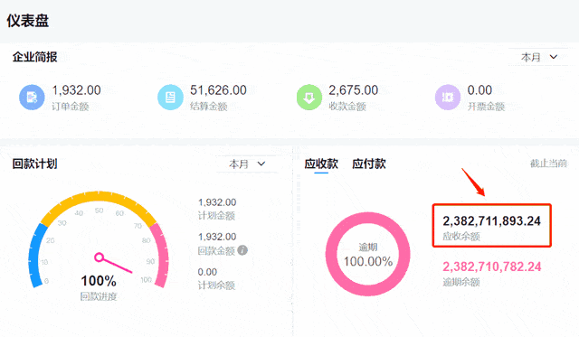Click the pink 逾期 100.00% donut chart
Image resolution: width=579 pixels, height=337 pixels.
368,254
